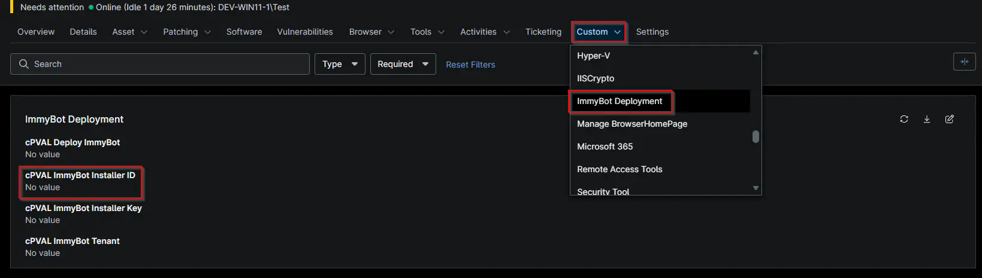The width and height of the screenshot is (982, 278).
Task: Open the Settings tab
Action: (652, 32)
